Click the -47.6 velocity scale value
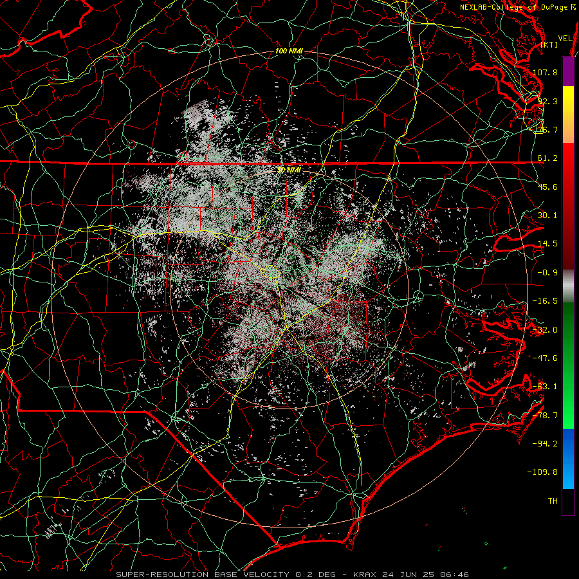 click(545, 358)
